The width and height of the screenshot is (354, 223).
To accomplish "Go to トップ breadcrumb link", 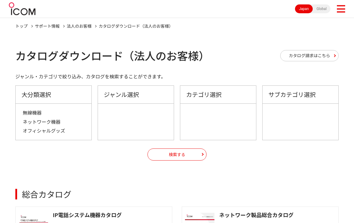I will 22,26.
